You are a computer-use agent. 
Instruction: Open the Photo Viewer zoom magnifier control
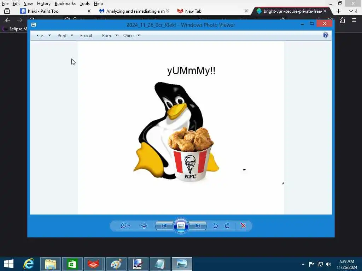pyautogui.click(x=125, y=225)
